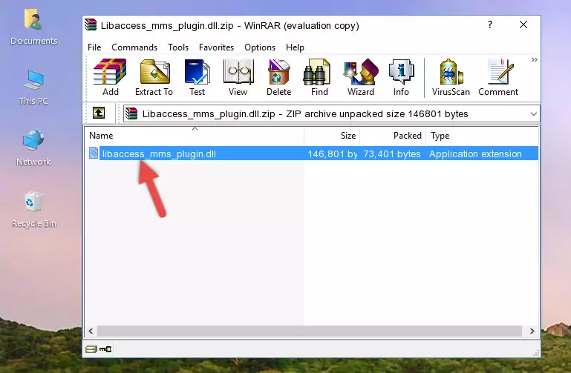Screen dimensions: 571x373
Task: Click the dll file icon in list
Action: pos(94,153)
